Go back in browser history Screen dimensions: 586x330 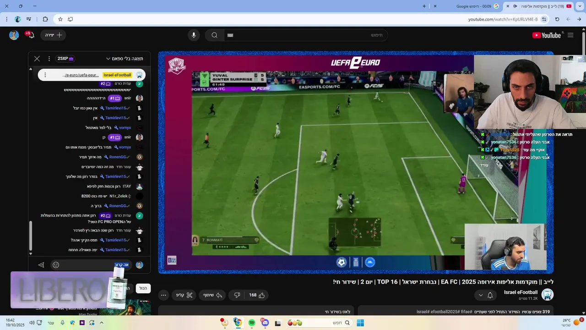[x=579, y=19]
